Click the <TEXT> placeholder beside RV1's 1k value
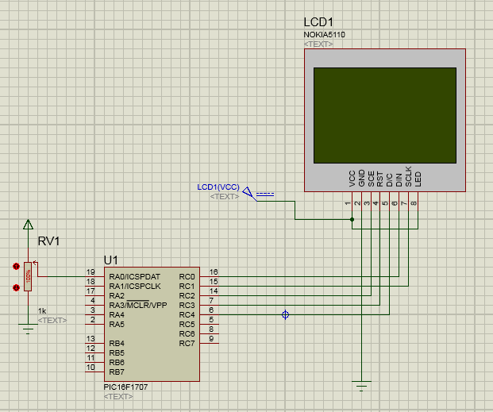This screenshot has width=493, height=412. pyautogui.click(x=52, y=321)
